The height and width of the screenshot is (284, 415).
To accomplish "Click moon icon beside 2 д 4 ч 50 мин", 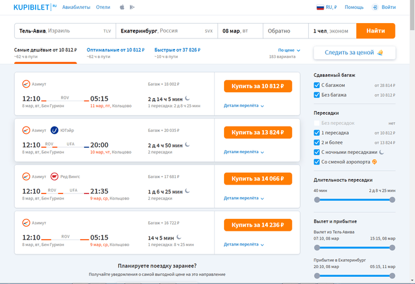I will (x=187, y=144).
